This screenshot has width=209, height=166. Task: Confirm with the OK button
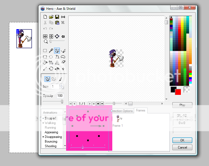pyautogui.click(x=182, y=140)
